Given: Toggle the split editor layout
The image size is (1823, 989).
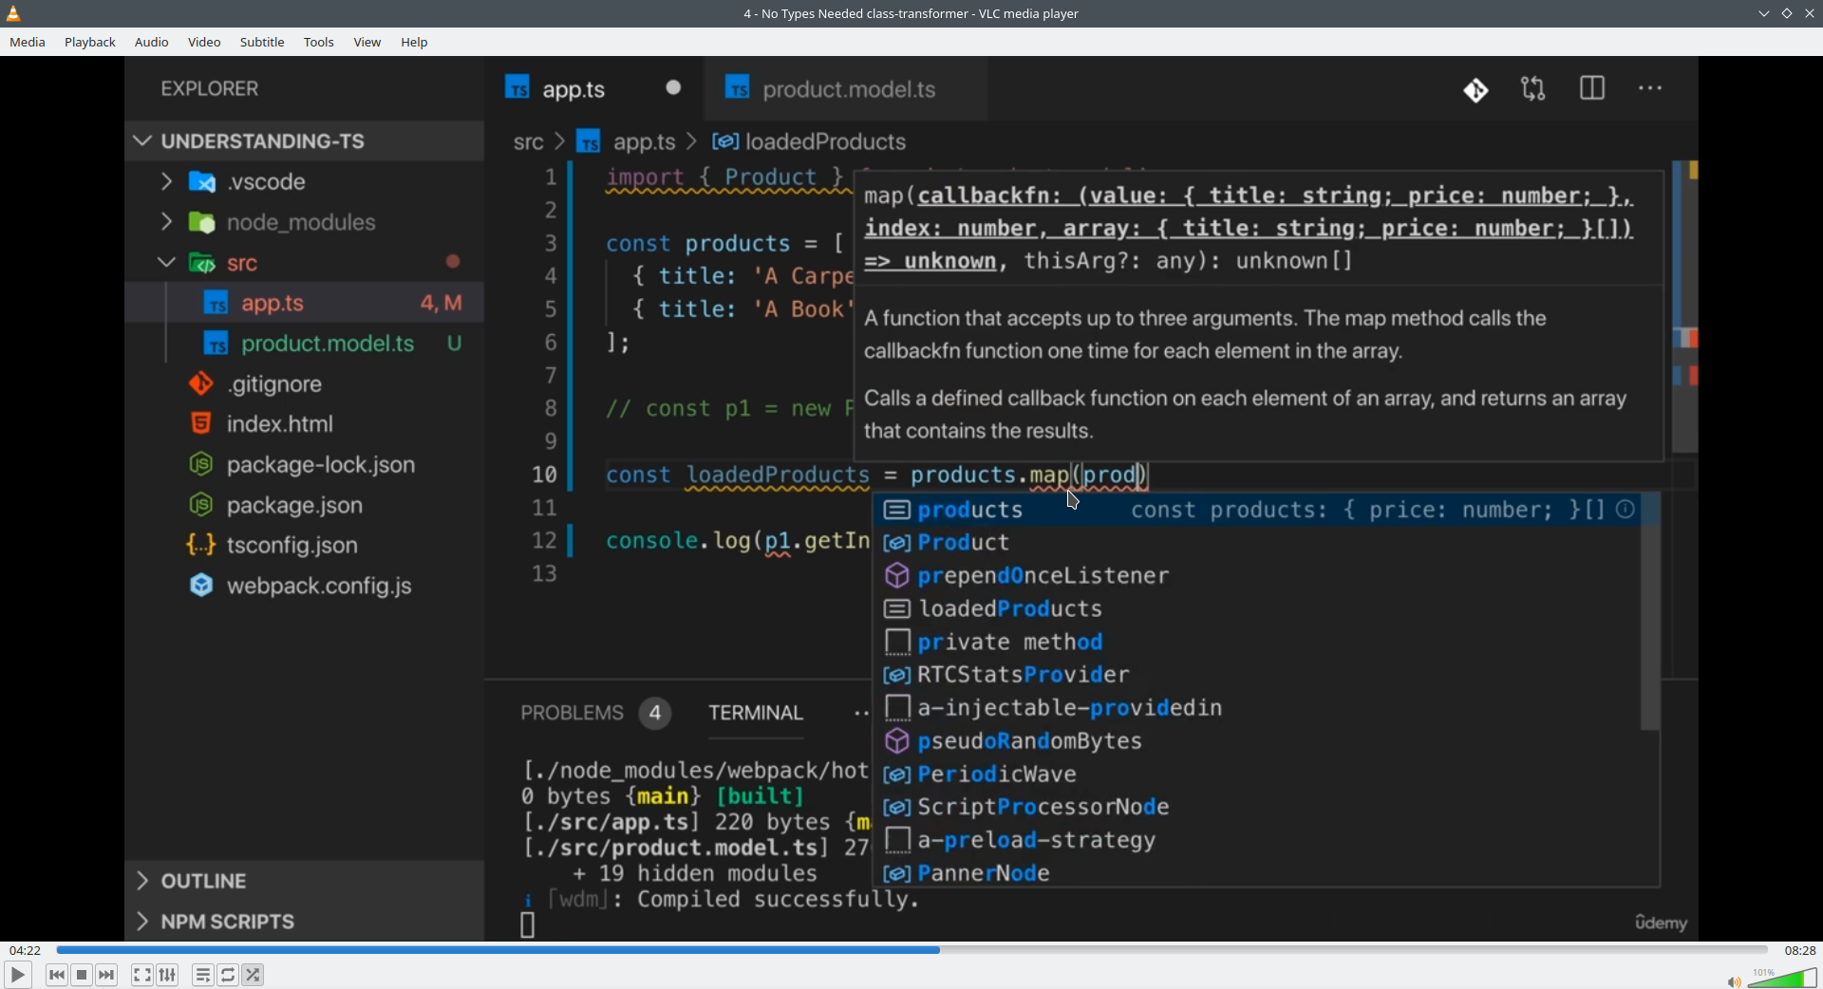Looking at the screenshot, I should (1592, 89).
